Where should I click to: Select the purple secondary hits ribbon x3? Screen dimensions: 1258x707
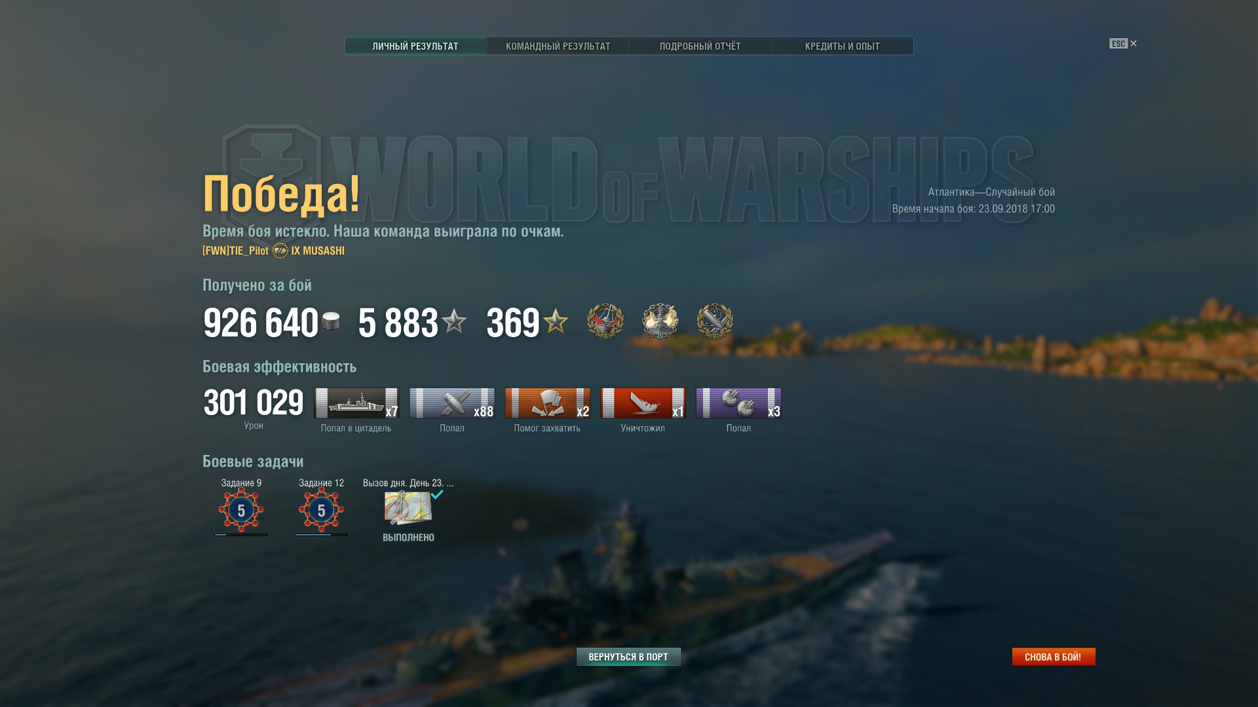pos(739,403)
